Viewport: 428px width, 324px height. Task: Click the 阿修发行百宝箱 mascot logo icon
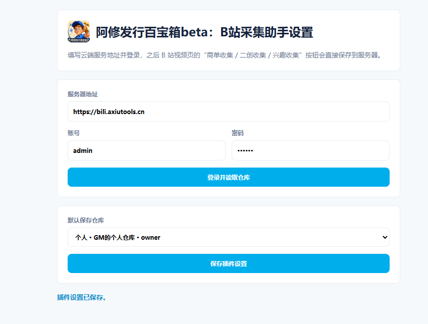point(79,31)
